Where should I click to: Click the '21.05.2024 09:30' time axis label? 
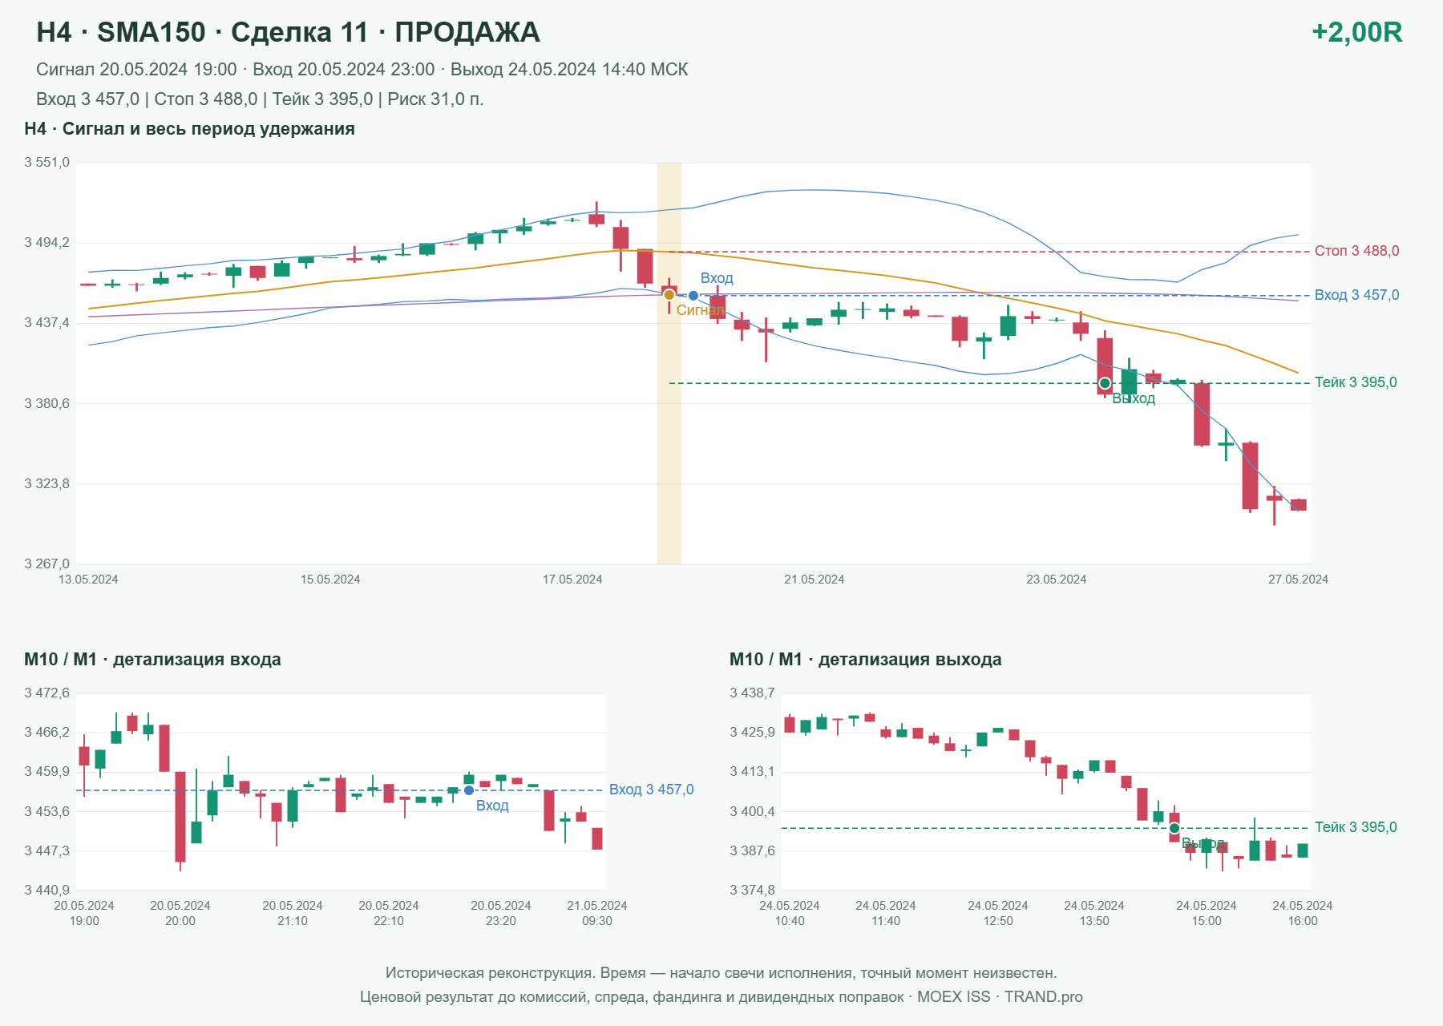point(597,913)
